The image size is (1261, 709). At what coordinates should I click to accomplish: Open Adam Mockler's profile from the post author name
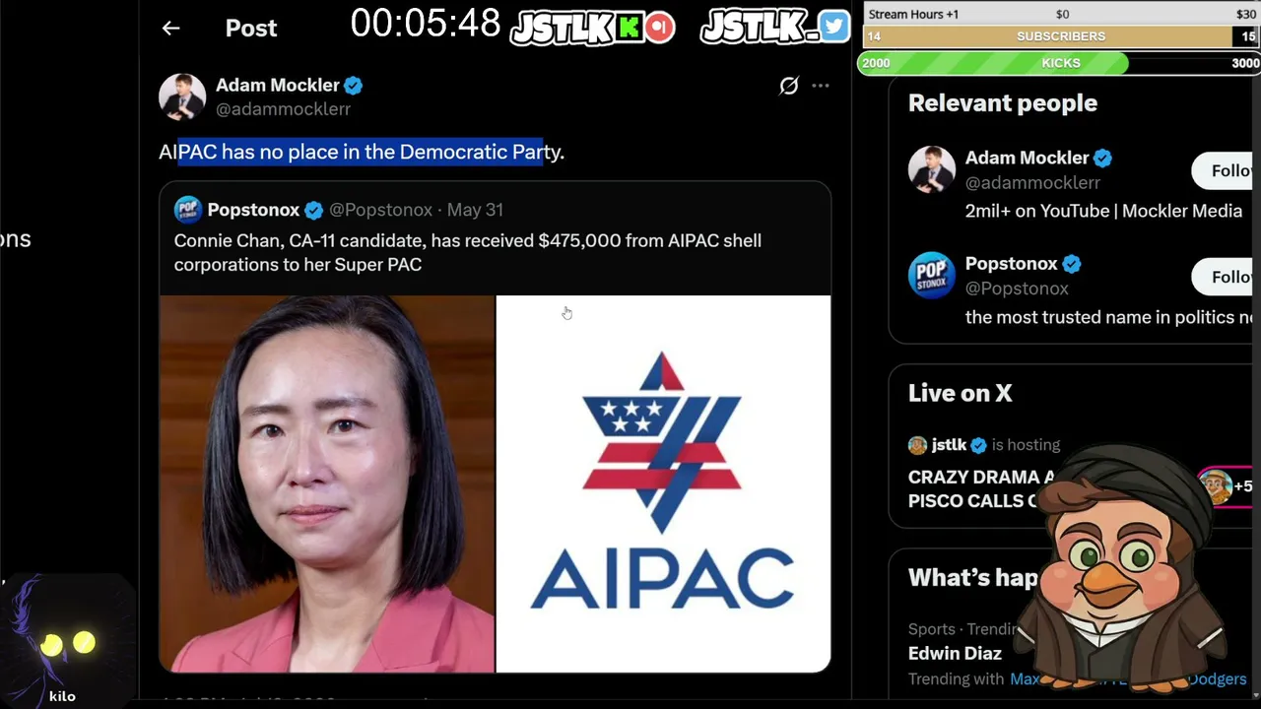(277, 86)
